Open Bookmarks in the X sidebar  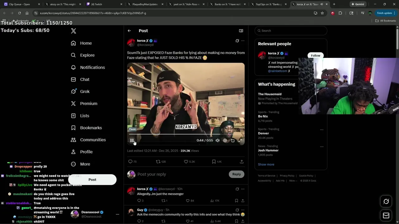86,128
